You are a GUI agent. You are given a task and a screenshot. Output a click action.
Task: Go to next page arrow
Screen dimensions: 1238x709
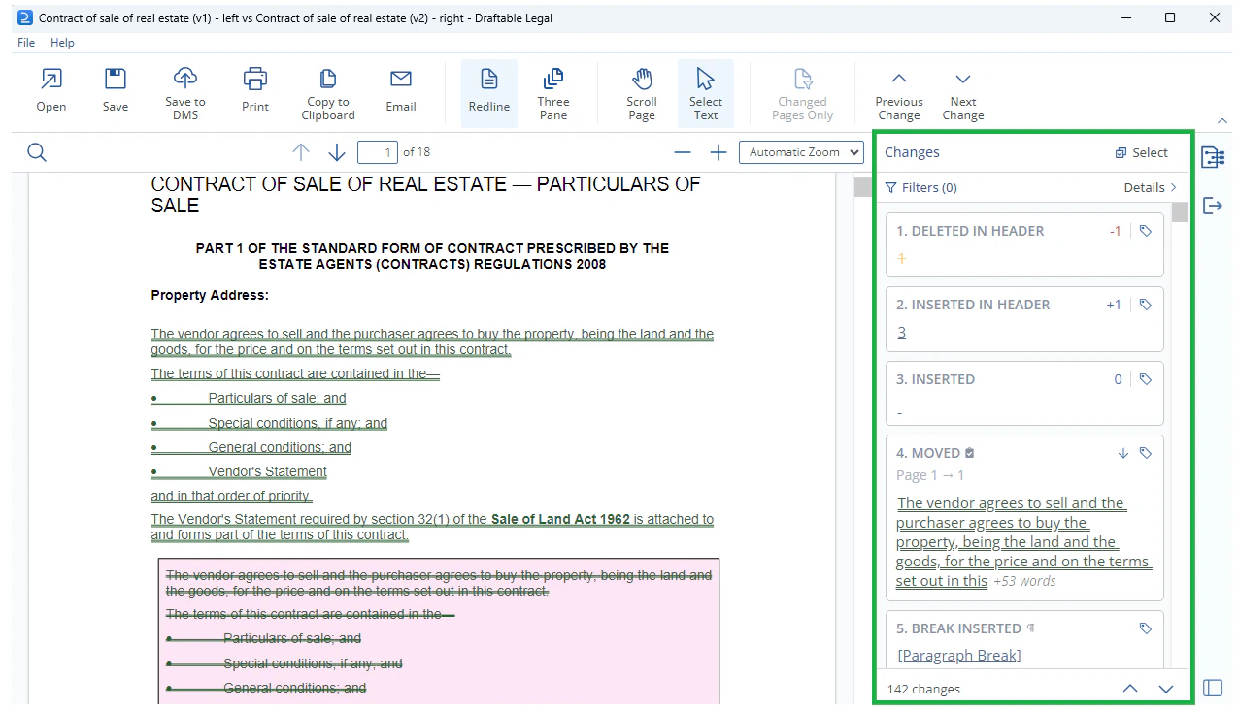(337, 152)
